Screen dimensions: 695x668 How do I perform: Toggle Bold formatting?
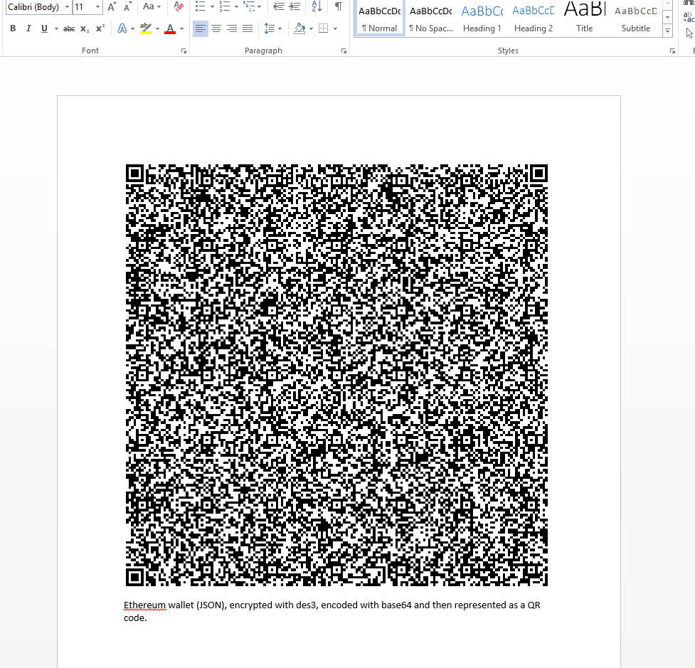pos(13,28)
